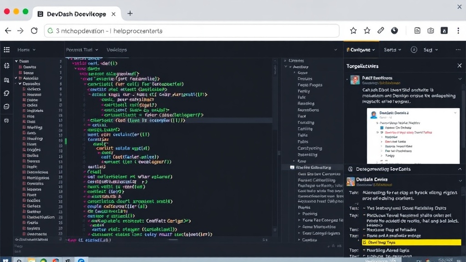
Task: Click the address bar URL field
Action: [192, 30]
